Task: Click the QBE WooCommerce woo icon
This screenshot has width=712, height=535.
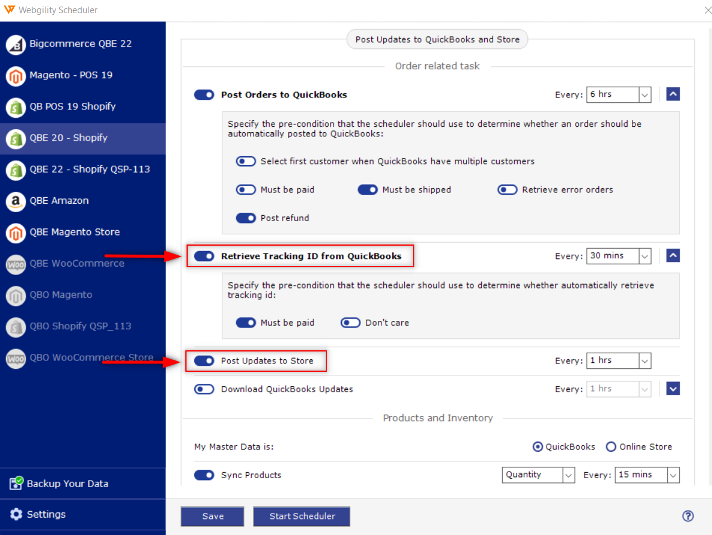Action: pos(16,264)
